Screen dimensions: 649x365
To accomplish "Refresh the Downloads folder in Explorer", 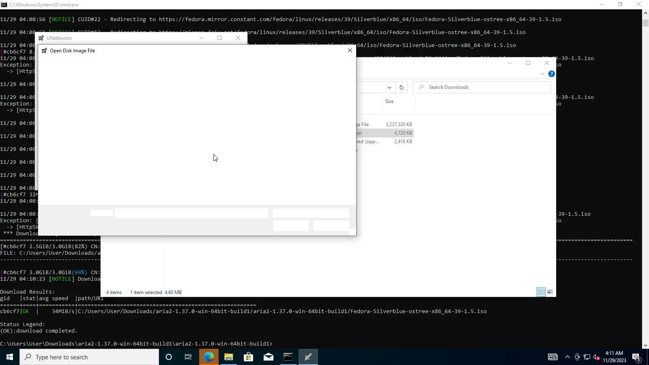I will (402, 87).
